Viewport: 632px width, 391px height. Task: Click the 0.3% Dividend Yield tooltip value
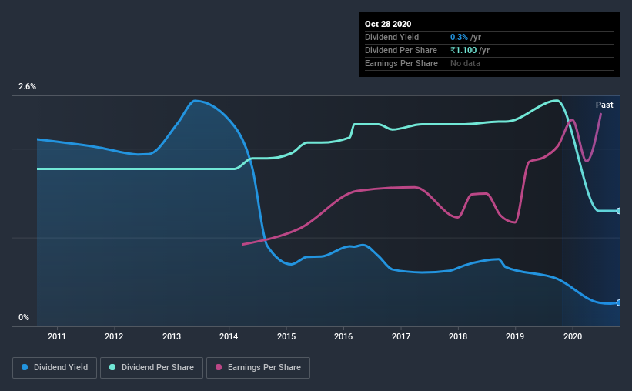[459, 37]
